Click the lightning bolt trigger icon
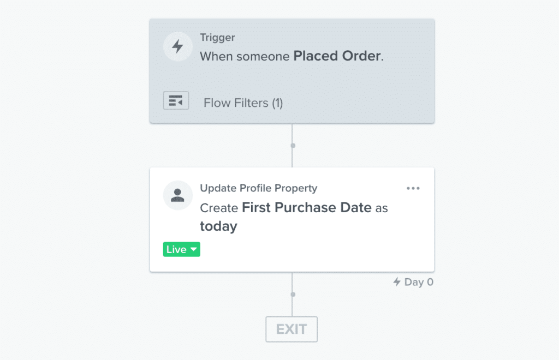 (177, 47)
